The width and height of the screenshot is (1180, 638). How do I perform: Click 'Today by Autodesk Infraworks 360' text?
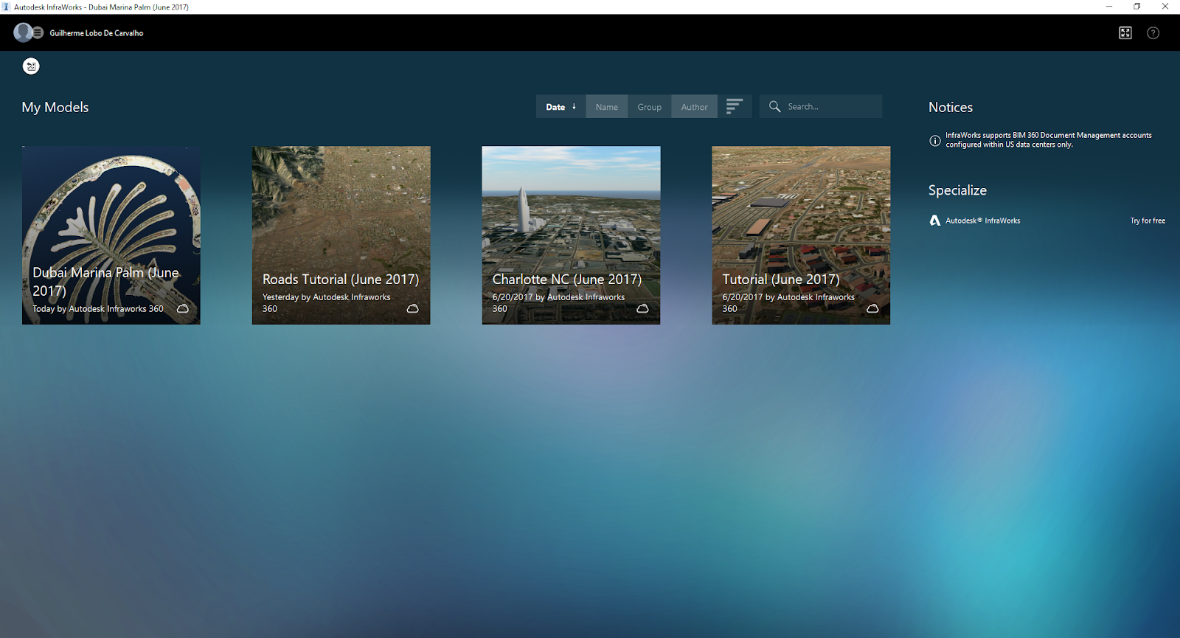(x=98, y=309)
